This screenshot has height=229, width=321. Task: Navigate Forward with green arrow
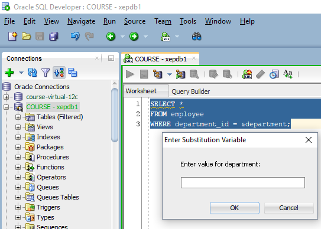(134, 37)
